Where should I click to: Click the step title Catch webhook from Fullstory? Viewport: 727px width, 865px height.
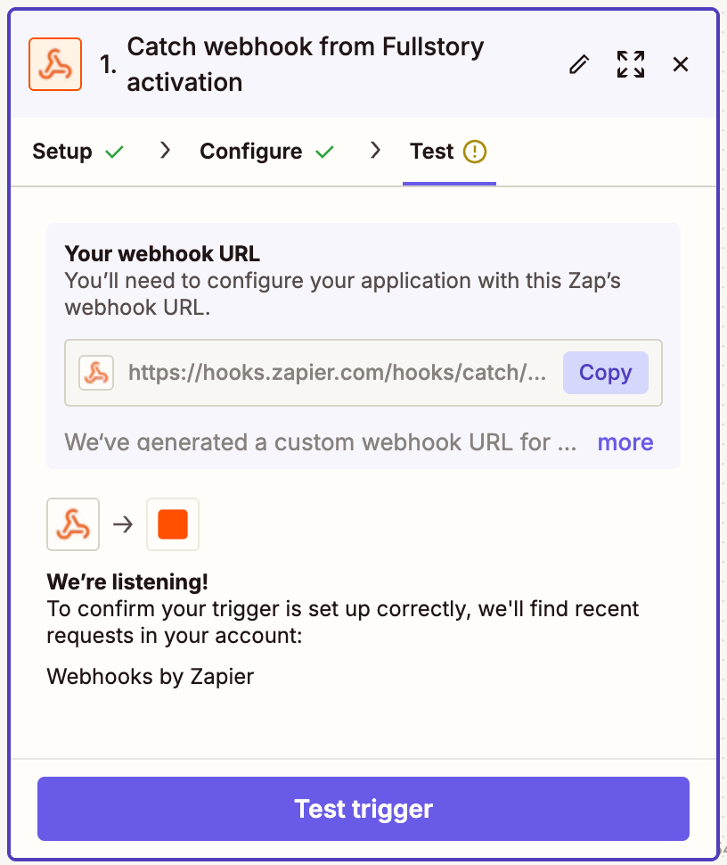tap(306, 64)
